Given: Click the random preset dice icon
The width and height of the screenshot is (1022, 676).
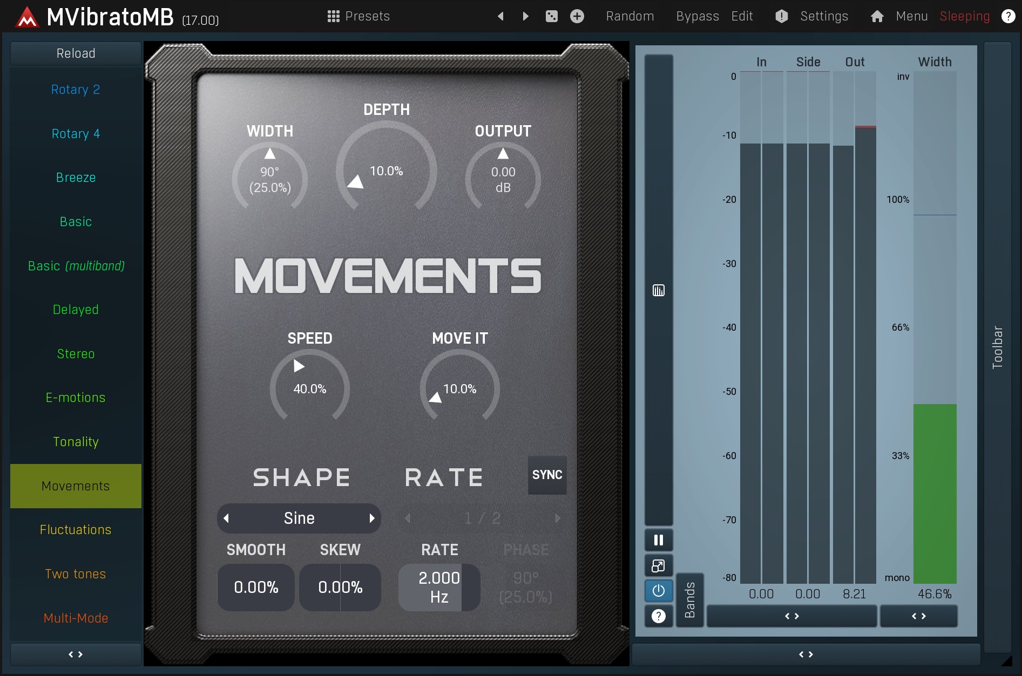Looking at the screenshot, I should coord(551,16).
